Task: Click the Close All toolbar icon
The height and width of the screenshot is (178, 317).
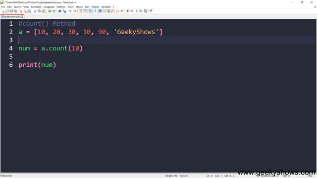Action: 25,11
